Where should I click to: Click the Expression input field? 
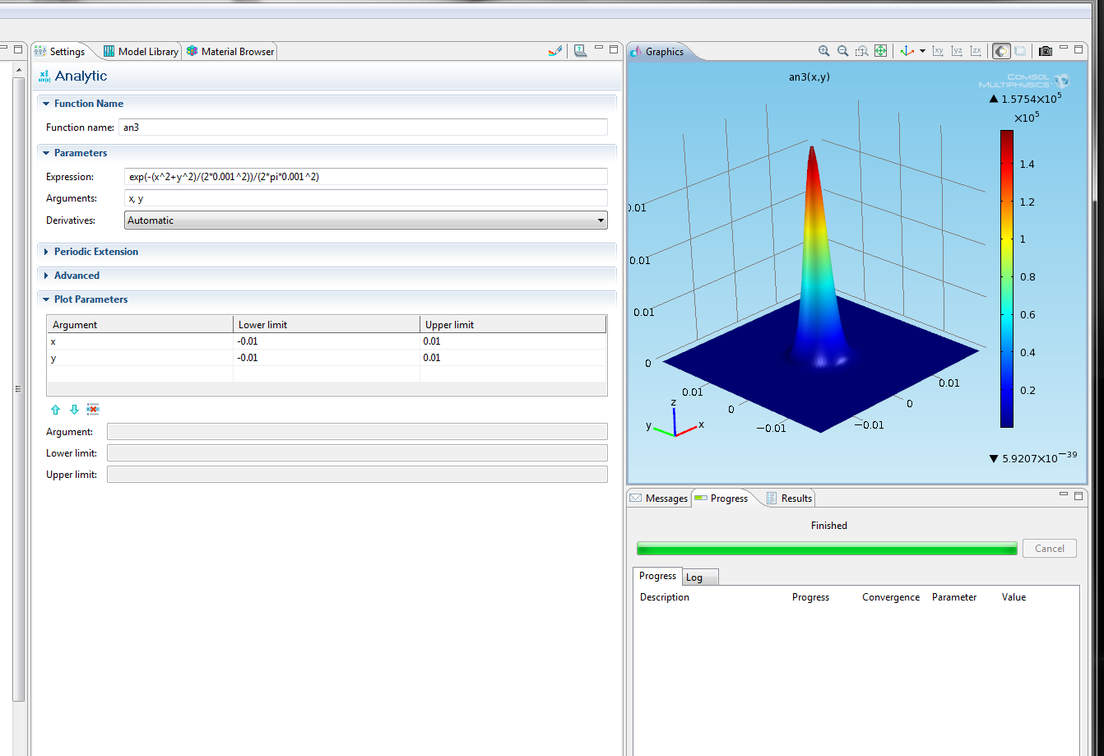pyautogui.click(x=366, y=177)
